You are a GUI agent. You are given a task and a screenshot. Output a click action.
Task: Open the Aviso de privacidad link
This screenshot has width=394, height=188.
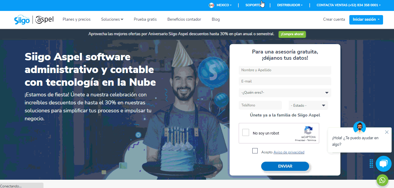[289, 152]
